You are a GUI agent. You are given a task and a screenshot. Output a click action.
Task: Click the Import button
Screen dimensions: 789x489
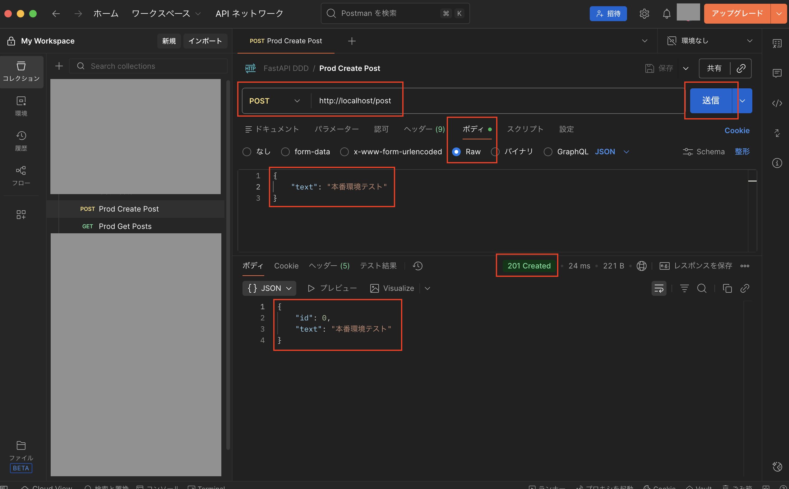205,41
